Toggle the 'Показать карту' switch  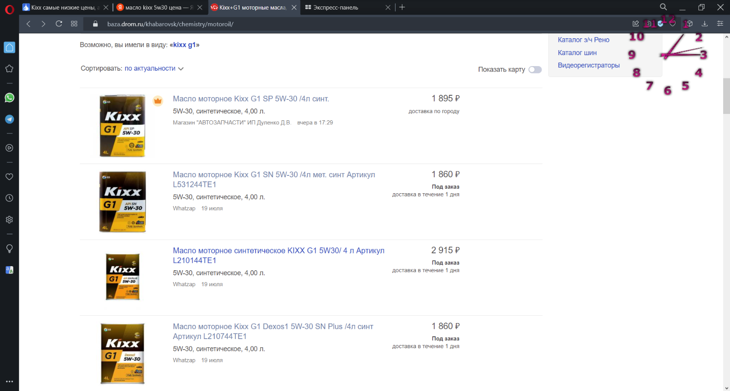(x=535, y=70)
